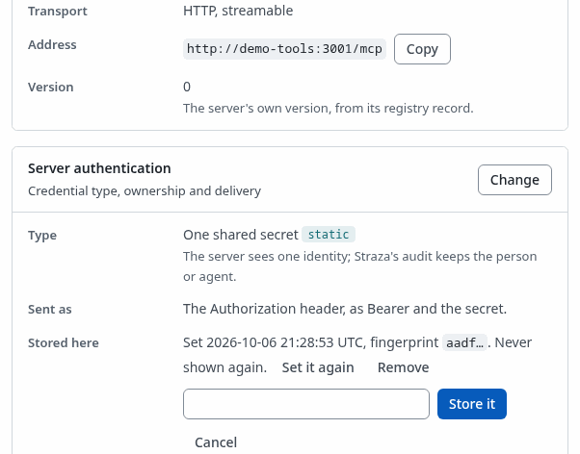Viewport: 580px width, 454px height.
Task: Click the Authorization header Bearer description
Action: 345,309
